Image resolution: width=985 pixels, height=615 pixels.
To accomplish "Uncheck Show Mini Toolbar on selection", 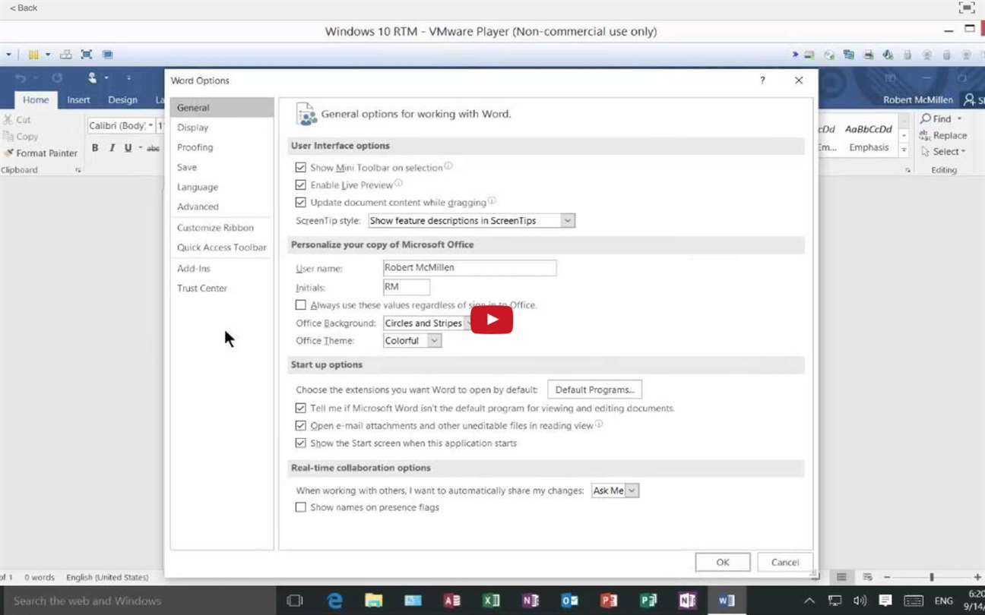I will 301,167.
